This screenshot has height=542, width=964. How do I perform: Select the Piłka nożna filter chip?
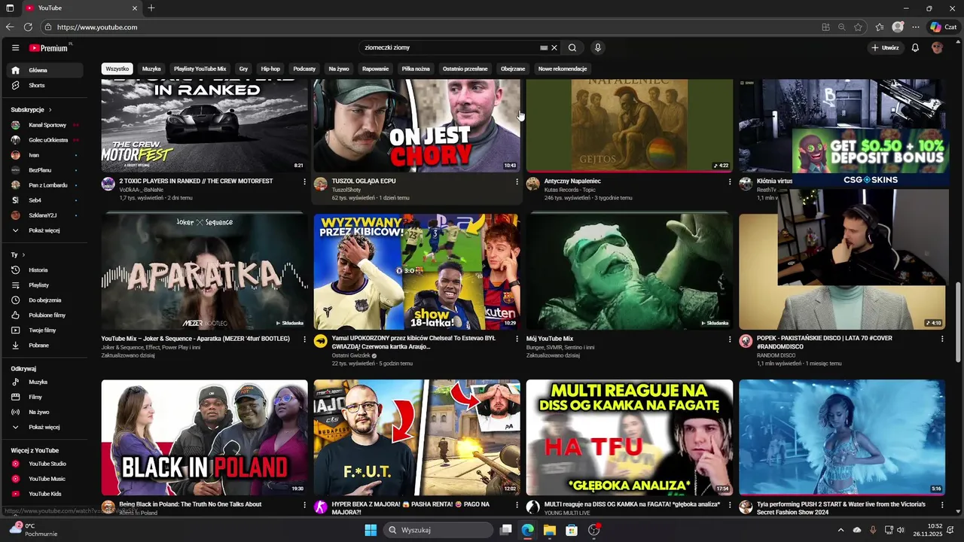[x=416, y=69]
